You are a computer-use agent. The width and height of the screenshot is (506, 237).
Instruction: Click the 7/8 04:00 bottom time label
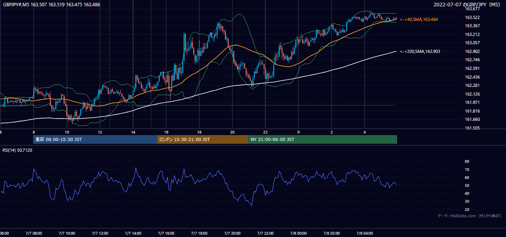365,233
